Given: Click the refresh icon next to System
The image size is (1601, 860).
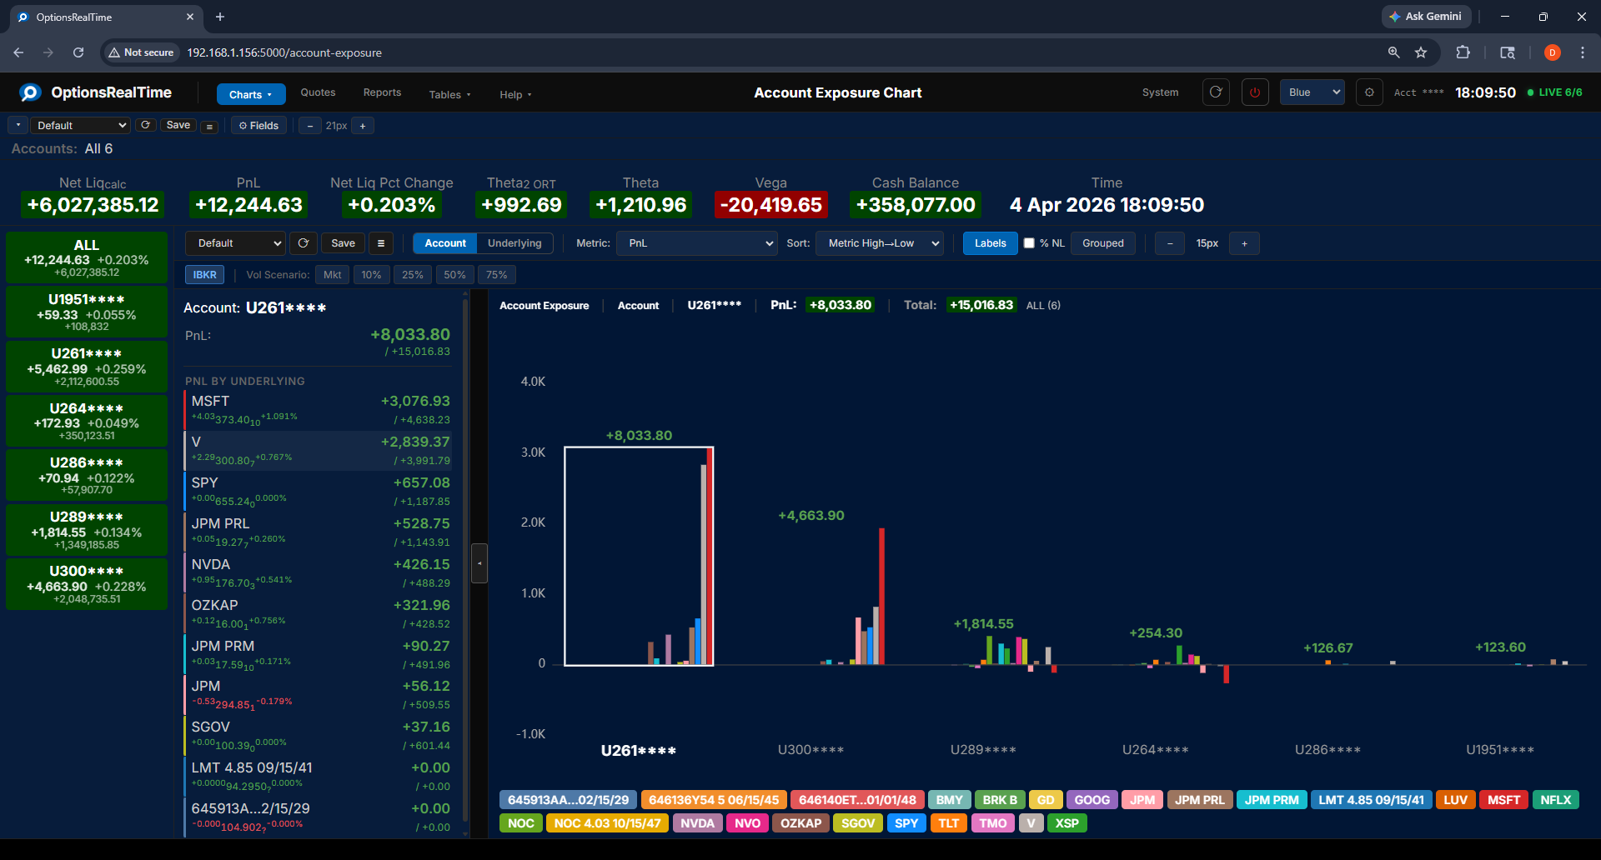Looking at the screenshot, I should click(x=1216, y=92).
